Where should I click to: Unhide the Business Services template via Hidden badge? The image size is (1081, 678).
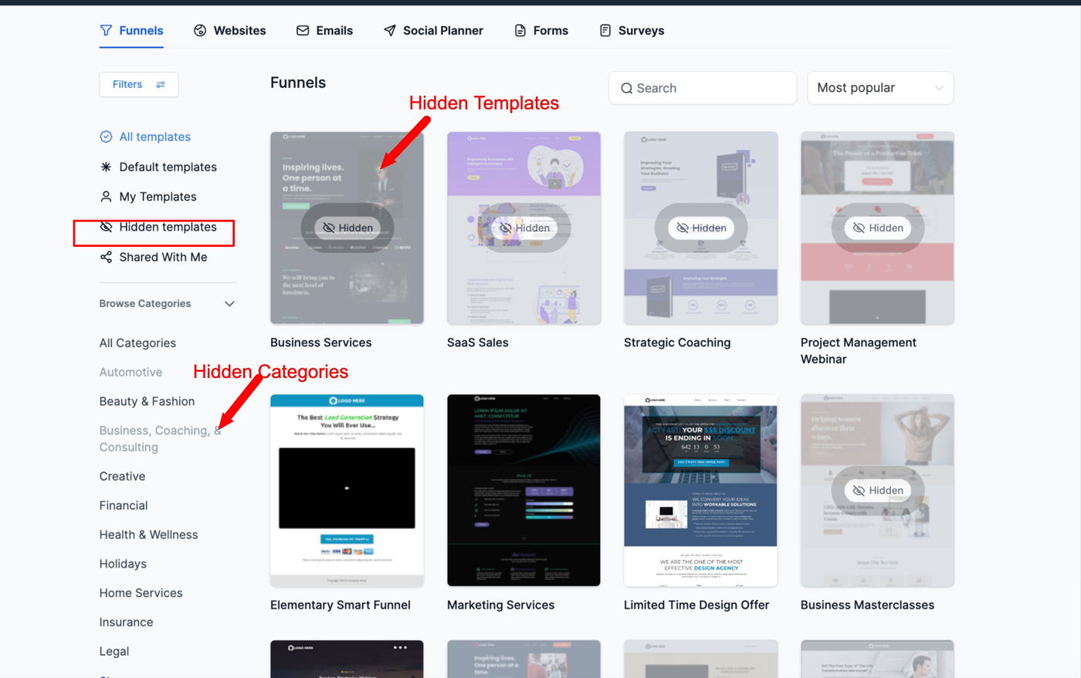(347, 228)
